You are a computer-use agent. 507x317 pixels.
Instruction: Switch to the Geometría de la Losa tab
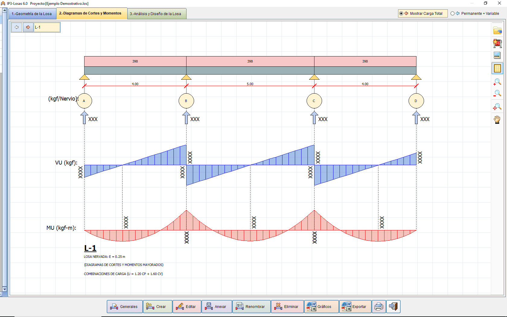tap(32, 14)
